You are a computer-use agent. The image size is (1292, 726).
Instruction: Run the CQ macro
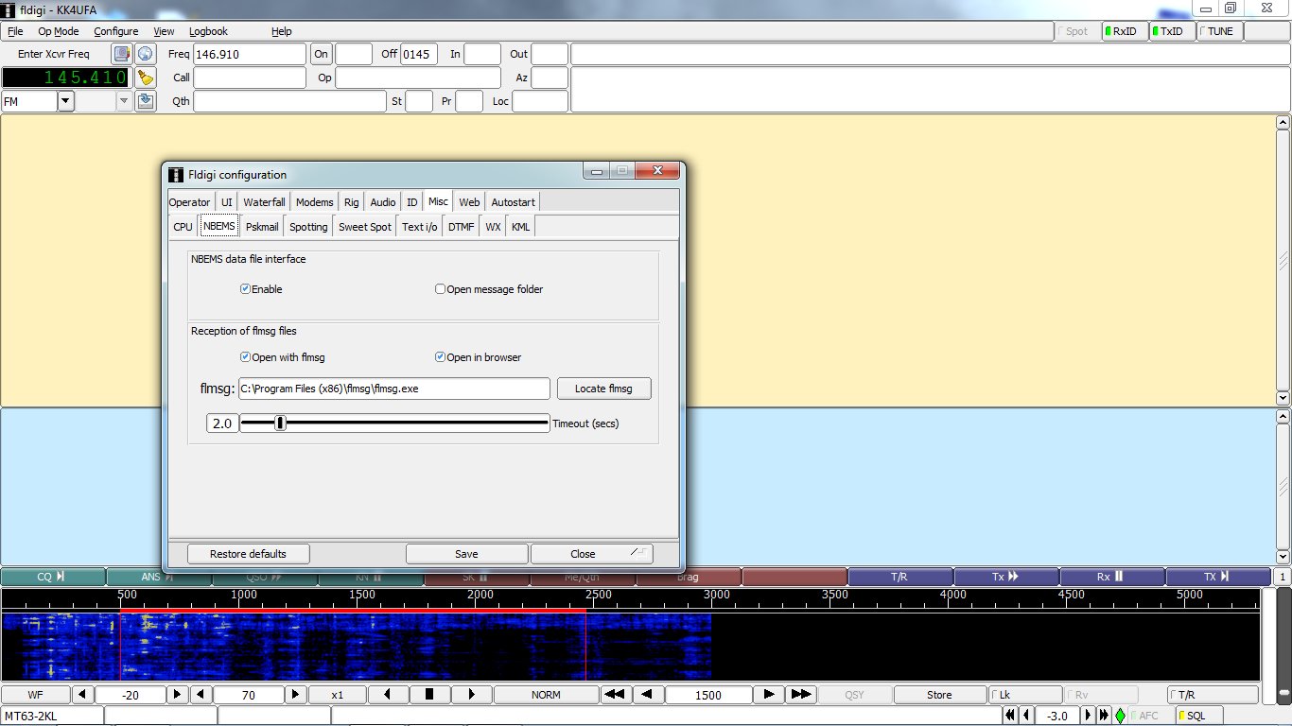53,577
